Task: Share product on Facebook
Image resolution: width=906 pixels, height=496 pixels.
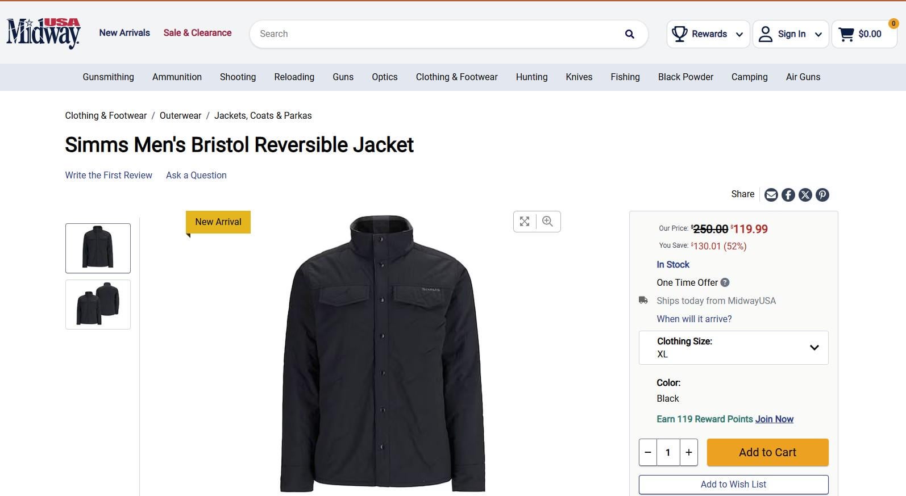Action: (x=788, y=195)
